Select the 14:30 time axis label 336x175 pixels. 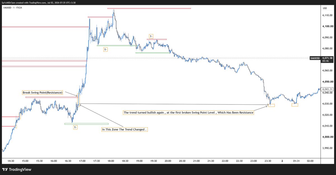coord(11,161)
